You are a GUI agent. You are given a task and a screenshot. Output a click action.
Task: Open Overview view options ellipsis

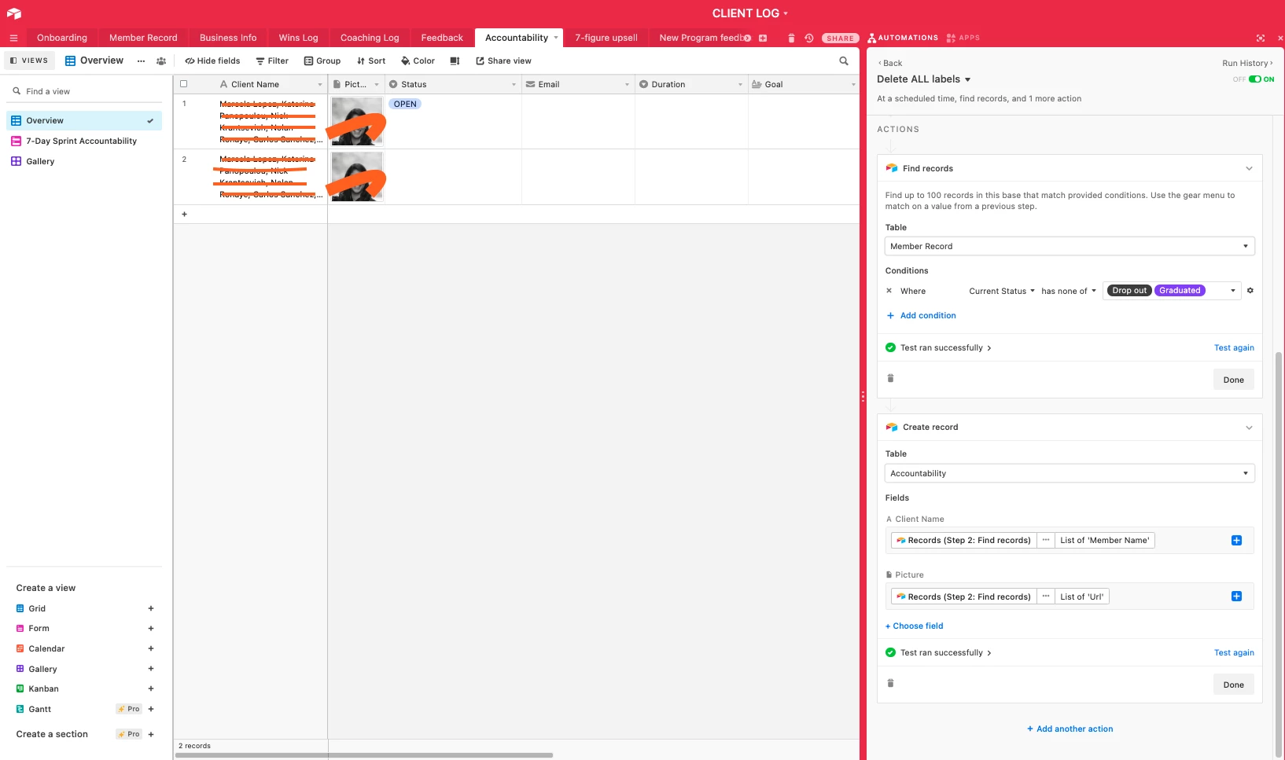click(141, 61)
